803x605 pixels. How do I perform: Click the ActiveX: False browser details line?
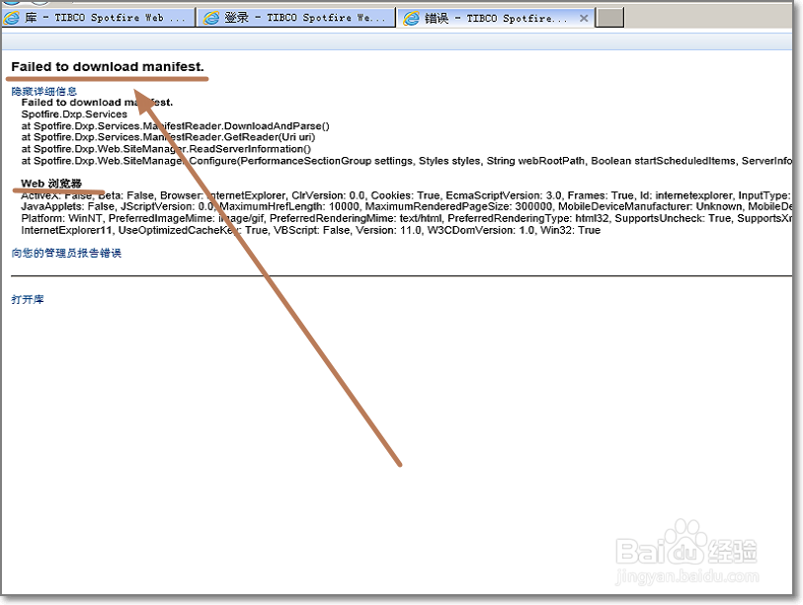pos(407,195)
